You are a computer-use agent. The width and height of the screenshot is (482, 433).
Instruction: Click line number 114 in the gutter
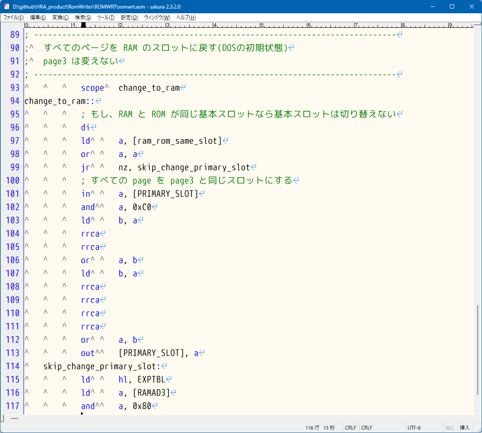click(13, 366)
